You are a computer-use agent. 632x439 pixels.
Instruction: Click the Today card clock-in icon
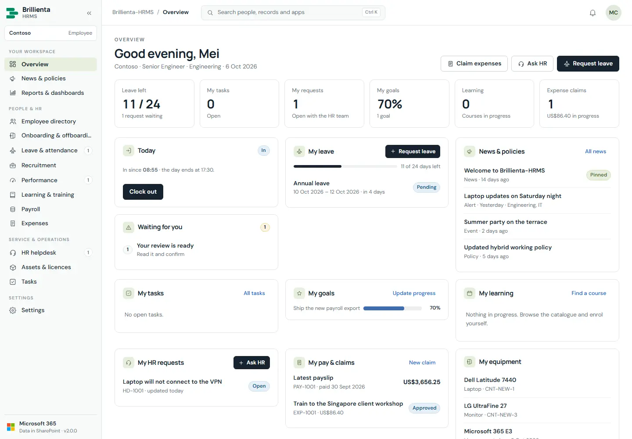click(129, 151)
